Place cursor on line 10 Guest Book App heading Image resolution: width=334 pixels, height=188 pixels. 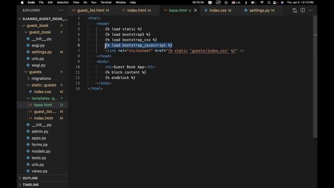pos(129,67)
